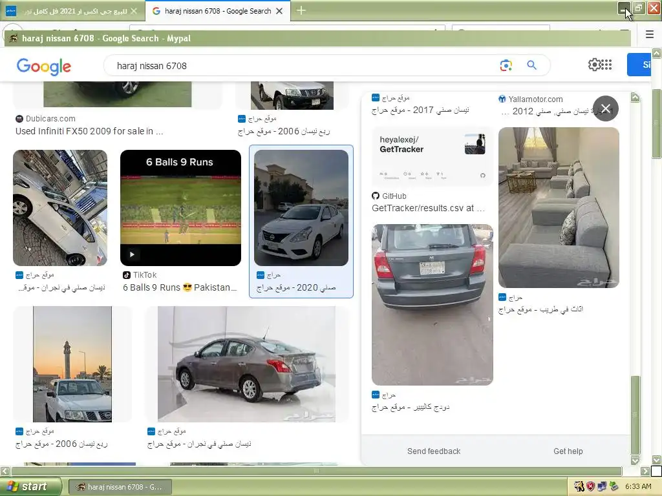Switch to the first Arabic-titled tab
This screenshot has width=662, height=496.
tap(72, 11)
